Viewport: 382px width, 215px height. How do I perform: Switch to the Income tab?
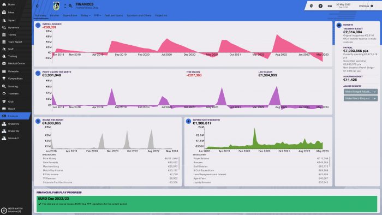click(x=55, y=15)
